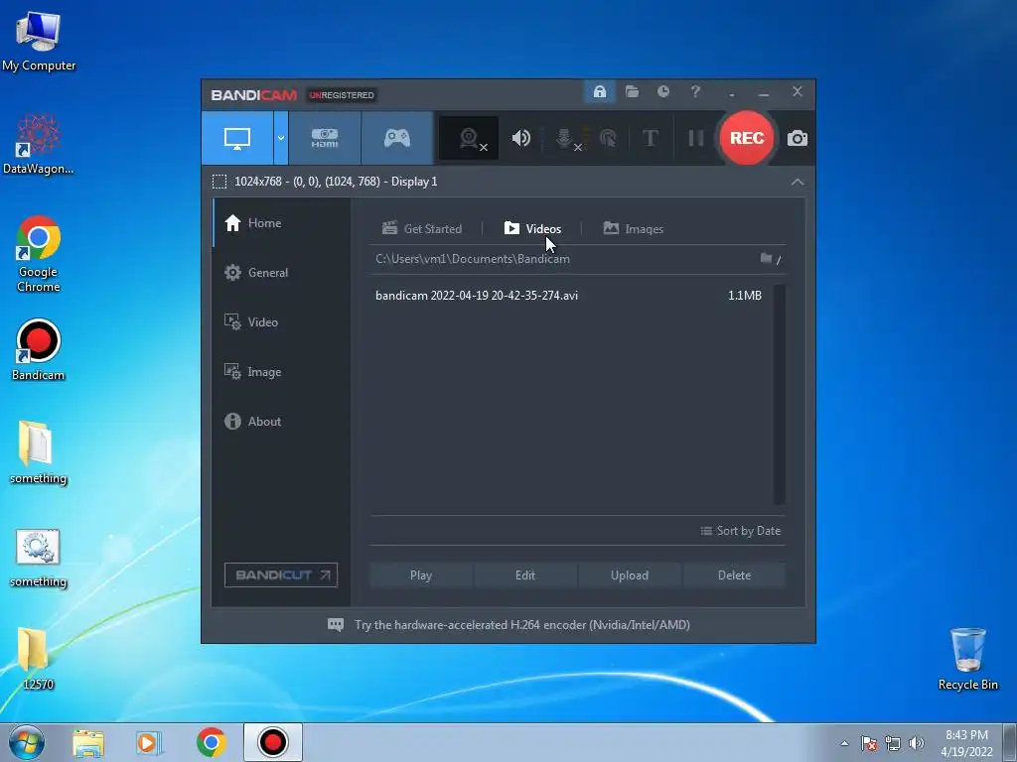Click the network icon in system tray
Screen dimensions: 1017x762
pyautogui.click(x=893, y=743)
